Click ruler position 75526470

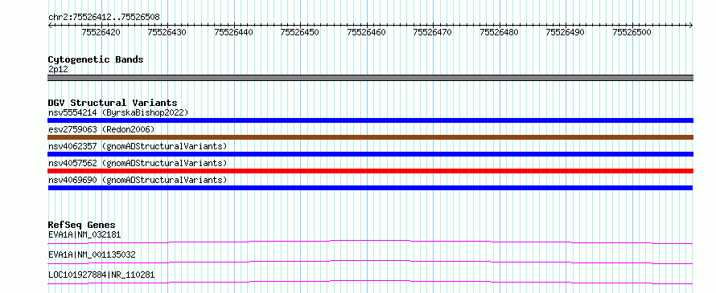tap(433, 33)
